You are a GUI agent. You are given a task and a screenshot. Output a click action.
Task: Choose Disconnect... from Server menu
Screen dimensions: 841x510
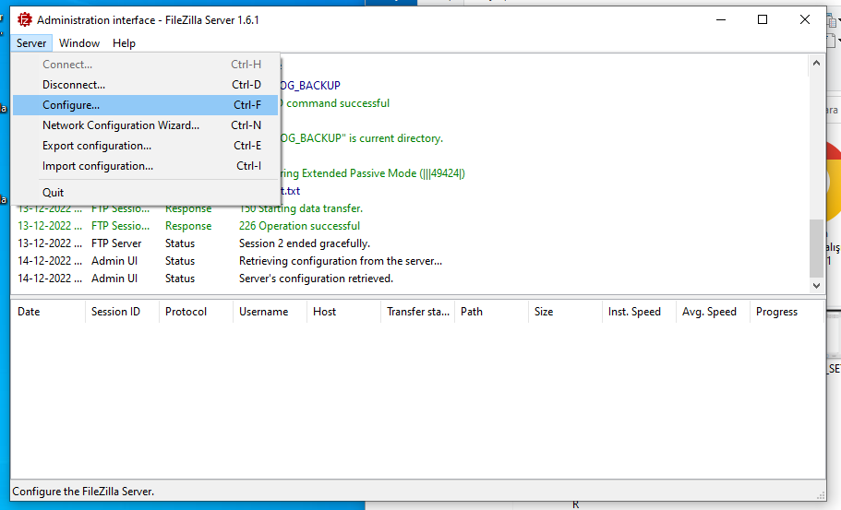(145, 85)
